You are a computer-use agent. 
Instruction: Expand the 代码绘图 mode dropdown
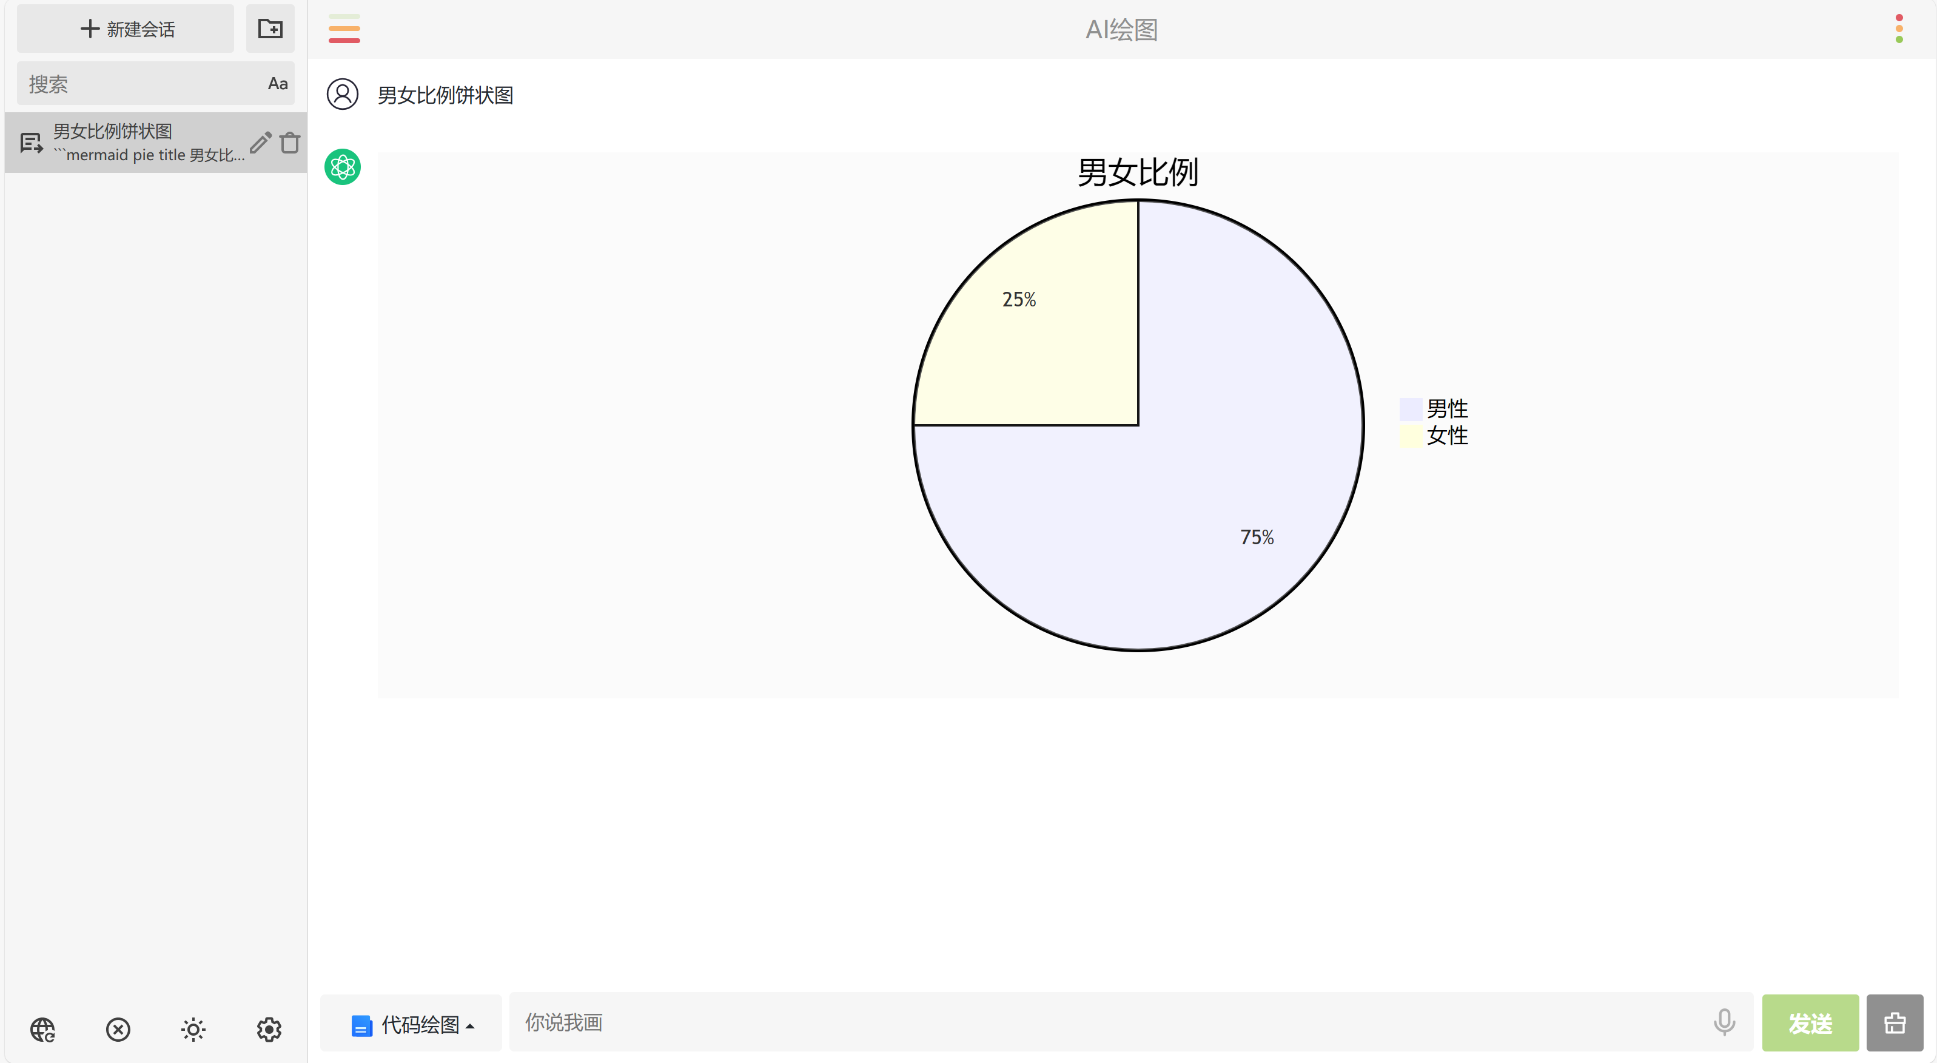411,1024
